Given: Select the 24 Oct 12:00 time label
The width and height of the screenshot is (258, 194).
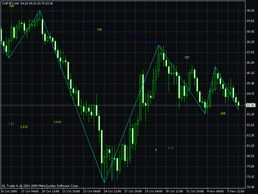Looking at the screenshot, I should [x=112, y=191].
